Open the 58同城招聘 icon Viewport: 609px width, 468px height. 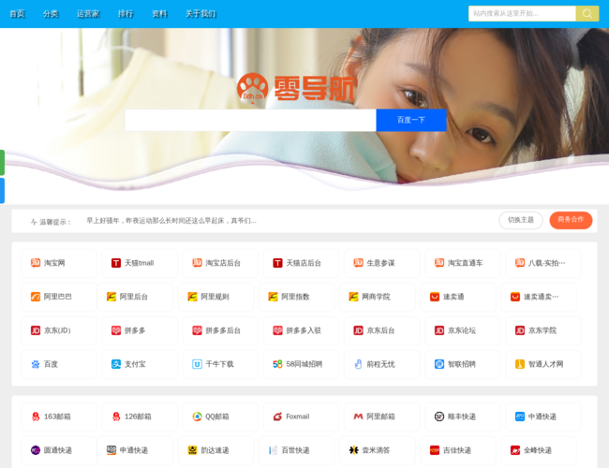point(277,364)
